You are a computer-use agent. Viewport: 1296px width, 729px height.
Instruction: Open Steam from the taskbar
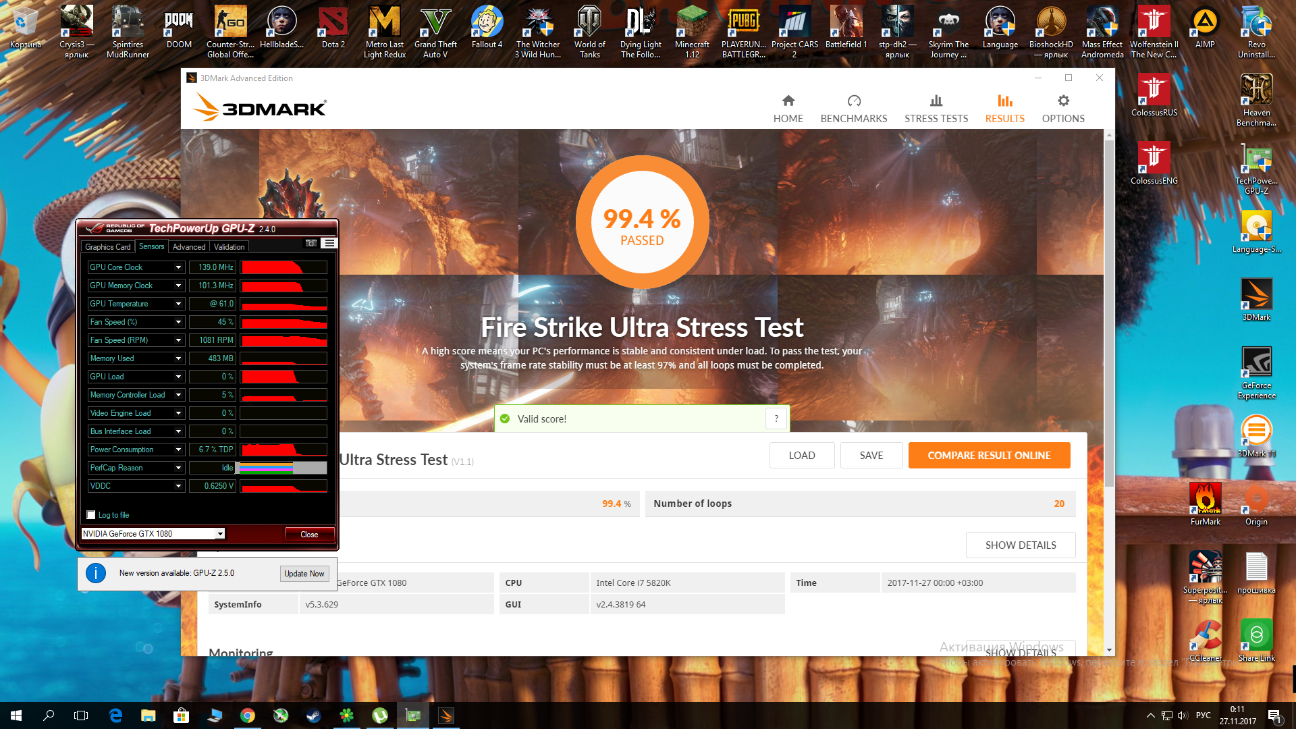point(314,715)
